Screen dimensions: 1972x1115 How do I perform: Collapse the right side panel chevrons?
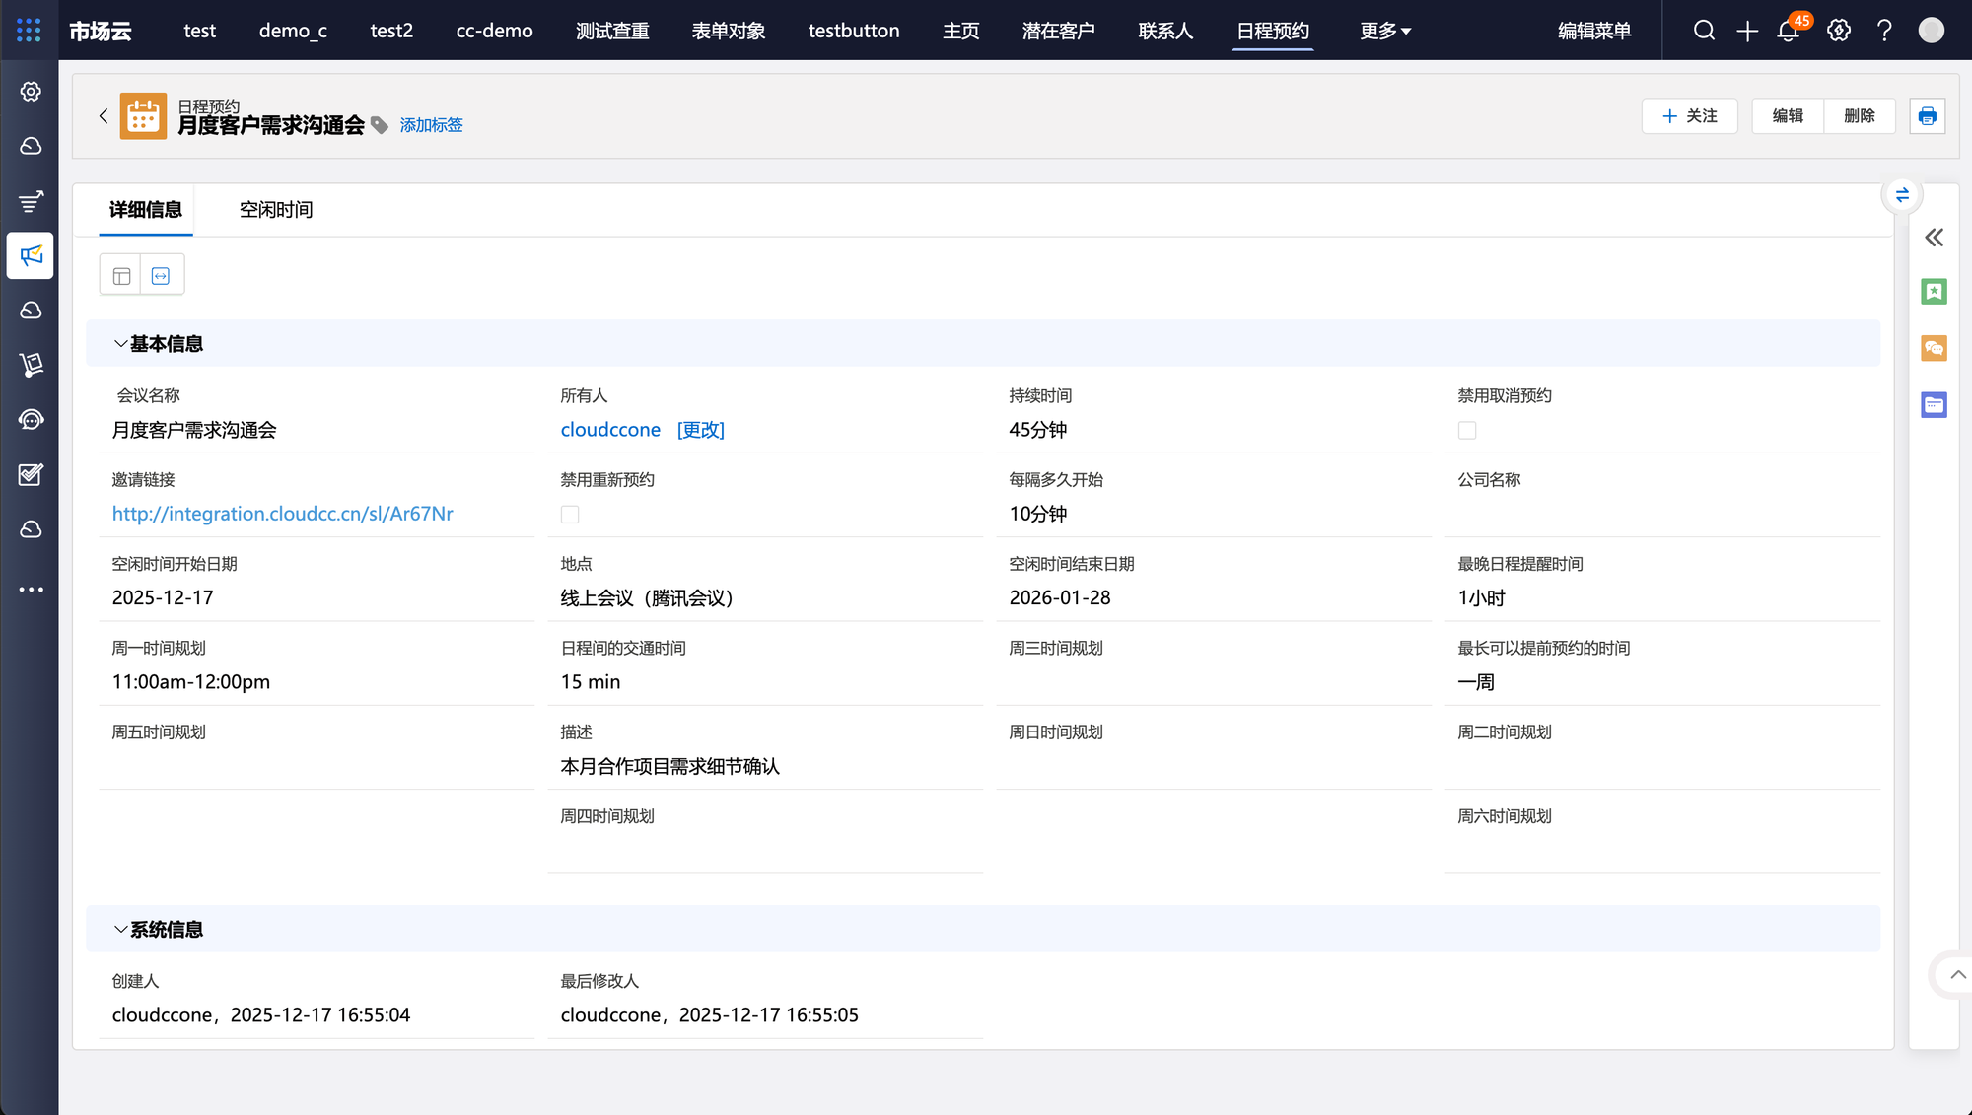coord(1934,238)
